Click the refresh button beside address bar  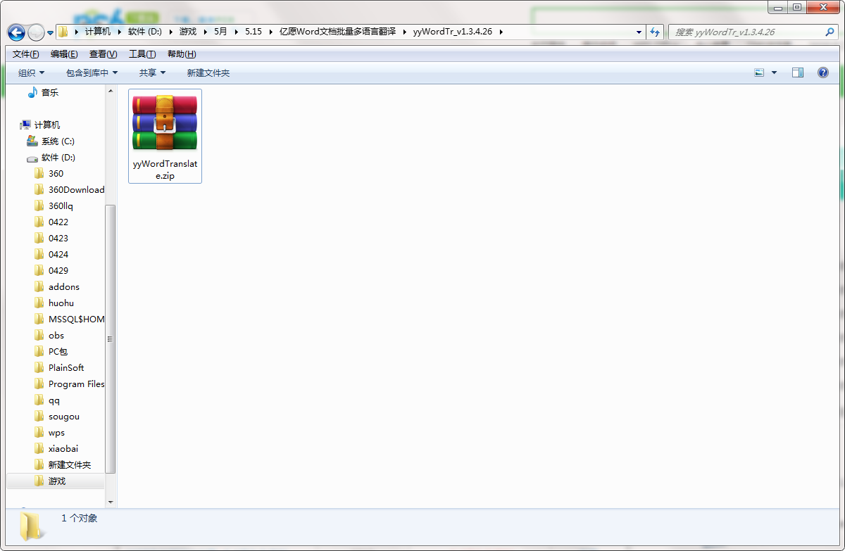click(656, 32)
